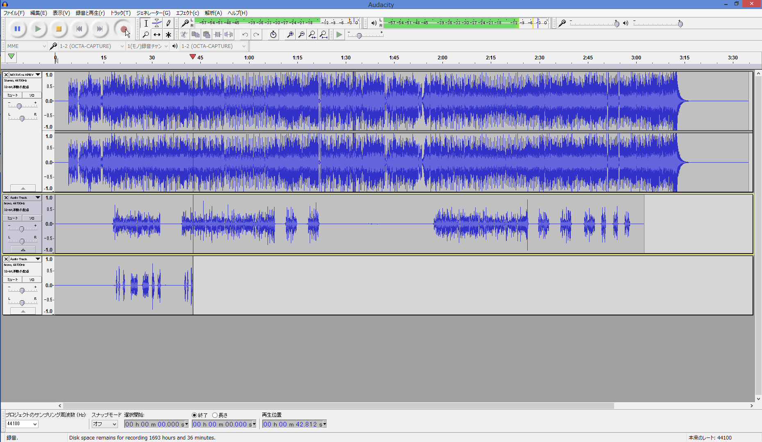Click the Fit Project zoom icon

(x=323, y=34)
